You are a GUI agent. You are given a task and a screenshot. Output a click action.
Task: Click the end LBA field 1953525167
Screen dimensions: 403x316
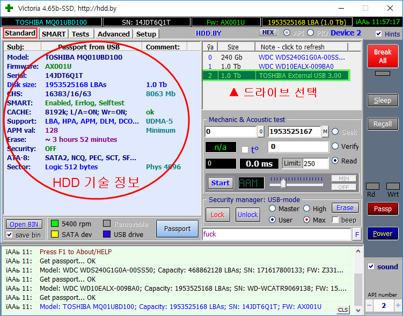coord(295,132)
